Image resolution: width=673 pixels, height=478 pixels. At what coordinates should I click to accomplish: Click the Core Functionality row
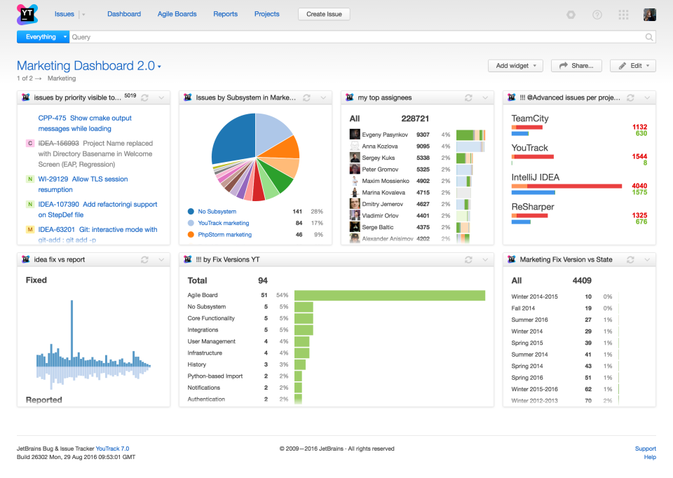pos(336,318)
